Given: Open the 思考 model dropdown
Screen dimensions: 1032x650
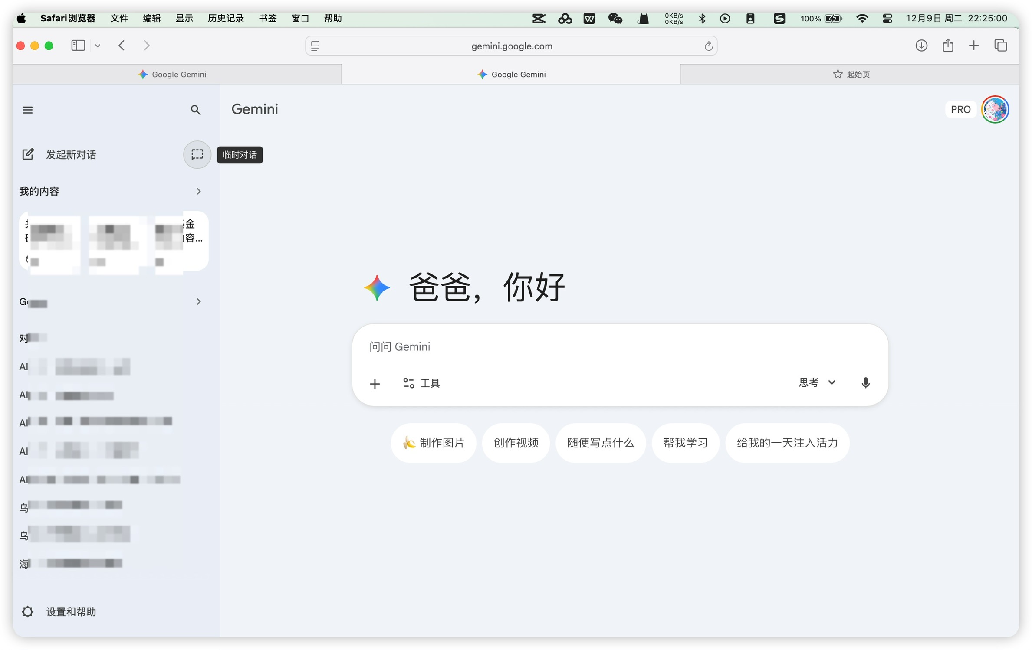Looking at the screenshot, I should click(x=817, y=382).
